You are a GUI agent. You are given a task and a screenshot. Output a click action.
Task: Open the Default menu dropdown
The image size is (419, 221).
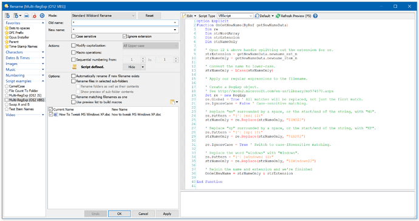pos(273,16)
